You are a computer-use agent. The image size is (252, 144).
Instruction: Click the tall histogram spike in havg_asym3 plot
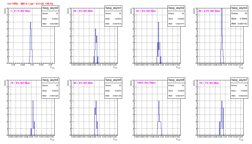(222, 36)
